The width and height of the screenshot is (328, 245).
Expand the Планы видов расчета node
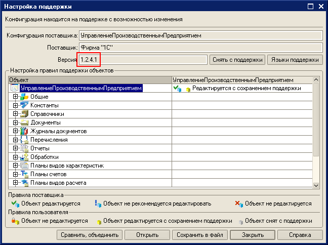click(x=15, y=183)
